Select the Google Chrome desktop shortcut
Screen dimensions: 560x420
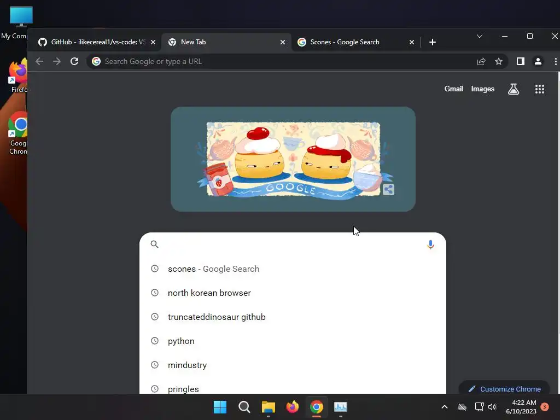(x=18, y=133)
